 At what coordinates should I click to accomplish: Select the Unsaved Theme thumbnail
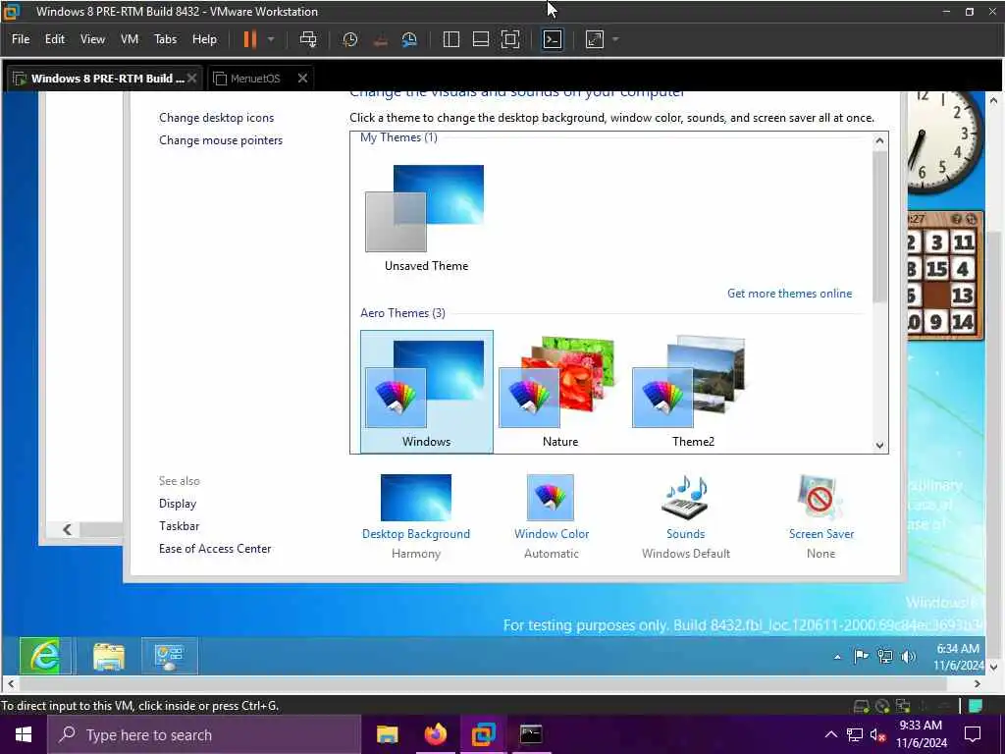pyautogui.click(x=426, y=218)
